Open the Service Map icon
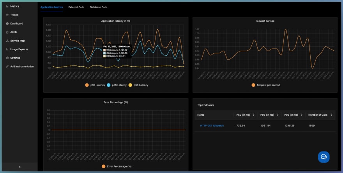Viewport: 343px width, 173px height. 7,41
